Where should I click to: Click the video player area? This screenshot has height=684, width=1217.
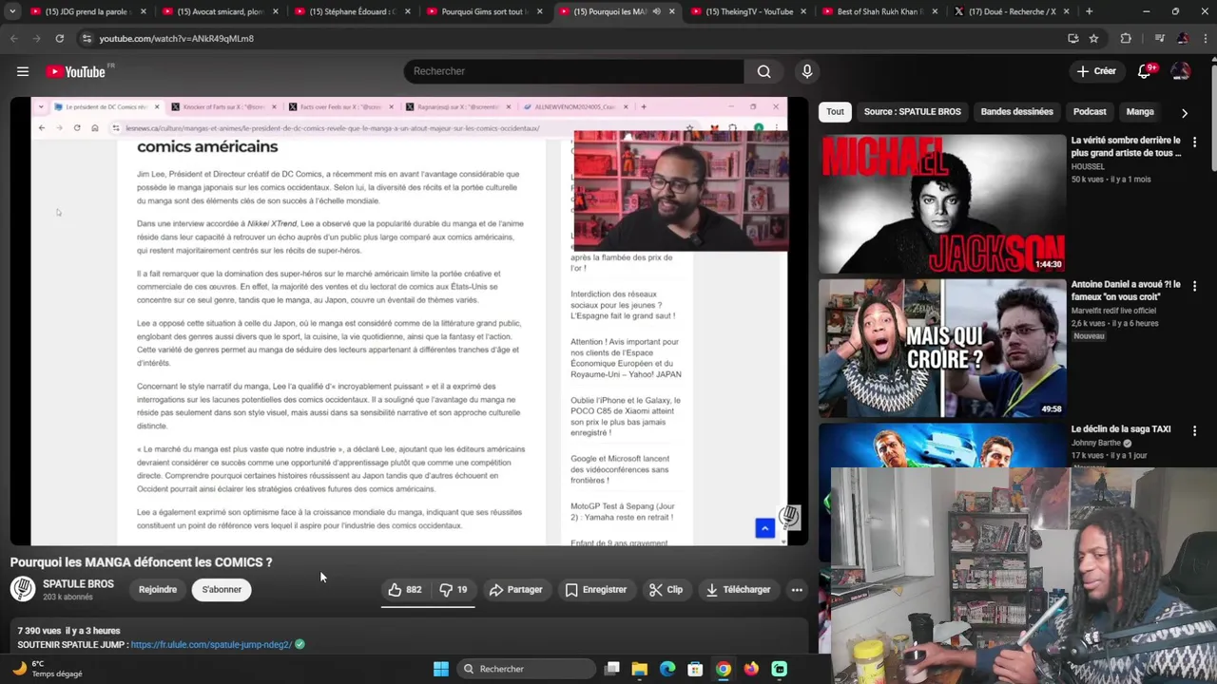pyautogui.click(x=410, y=321)
